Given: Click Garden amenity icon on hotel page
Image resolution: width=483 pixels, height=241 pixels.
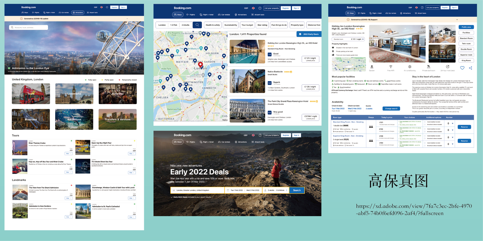Looking at the screenshot, I should [371, 66].
